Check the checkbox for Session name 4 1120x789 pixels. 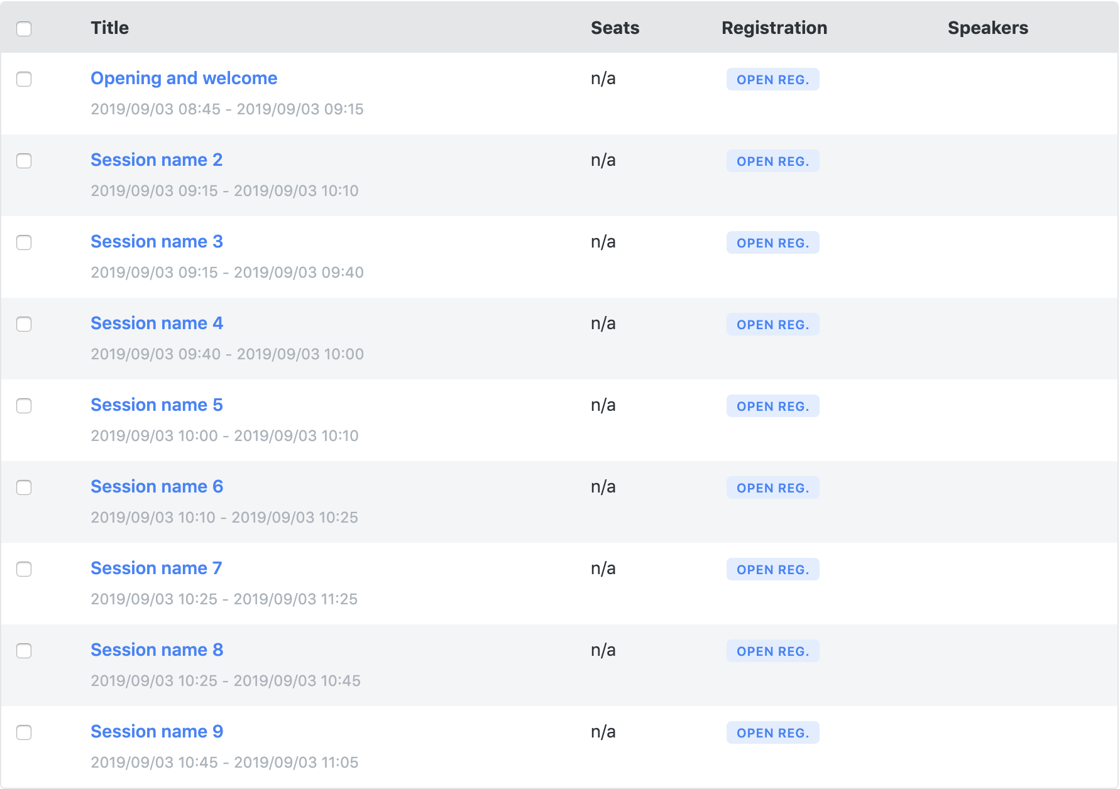point(24,324)
